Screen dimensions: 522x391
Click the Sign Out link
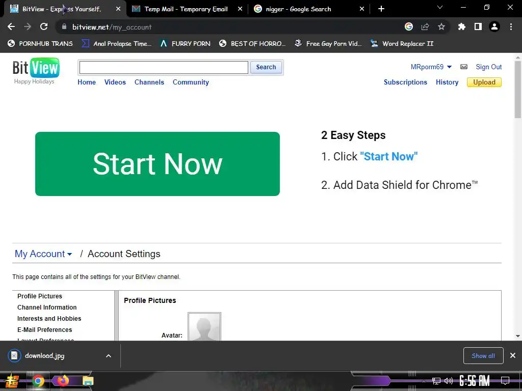489,67
